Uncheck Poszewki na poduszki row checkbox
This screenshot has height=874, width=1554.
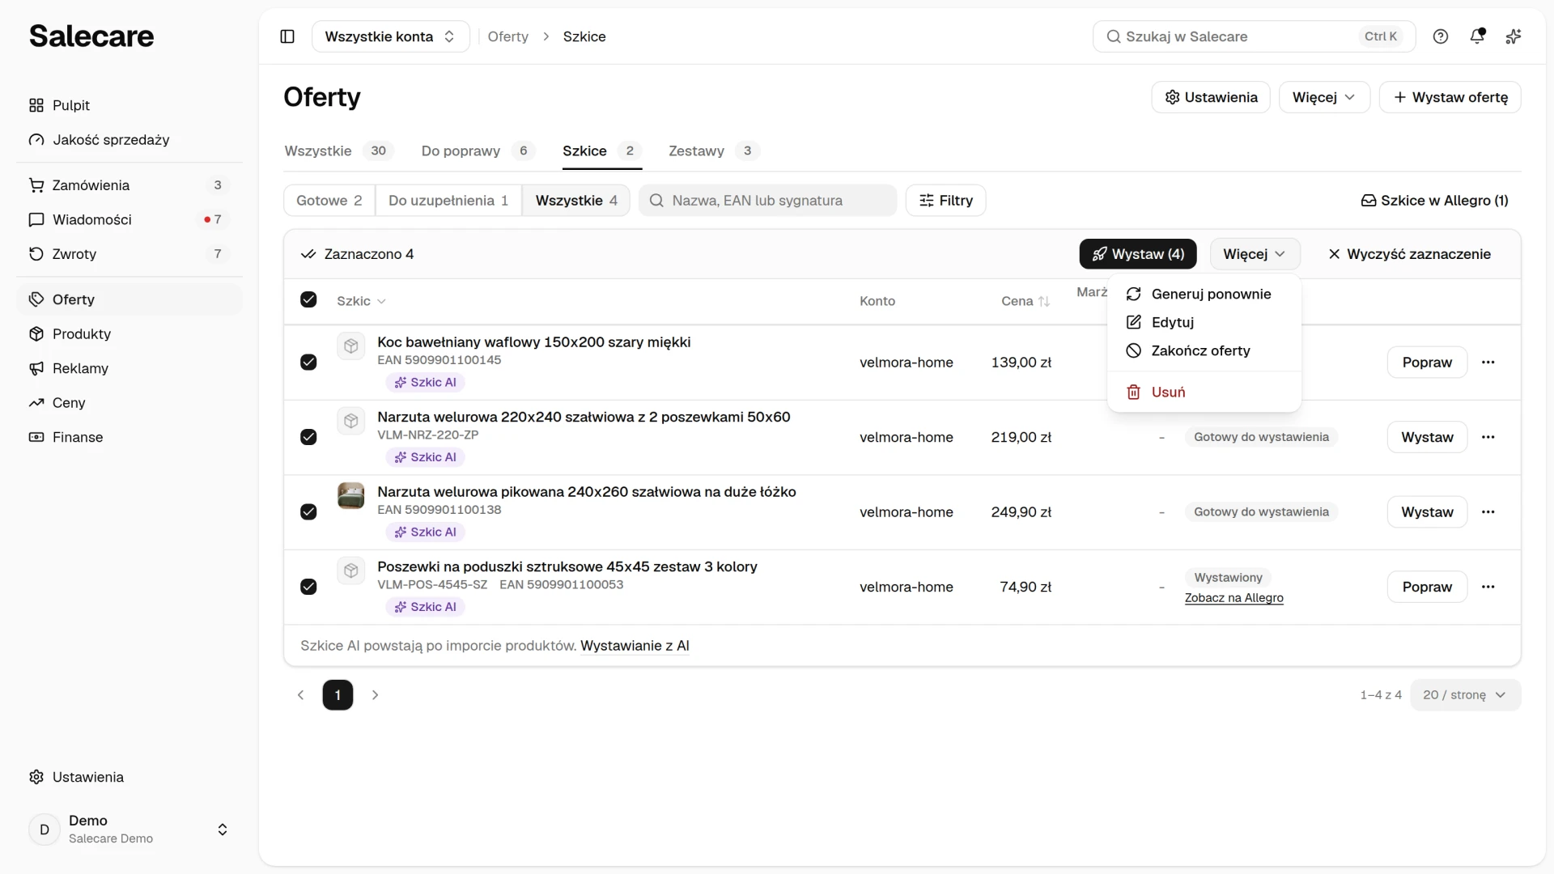pos(308,587)
